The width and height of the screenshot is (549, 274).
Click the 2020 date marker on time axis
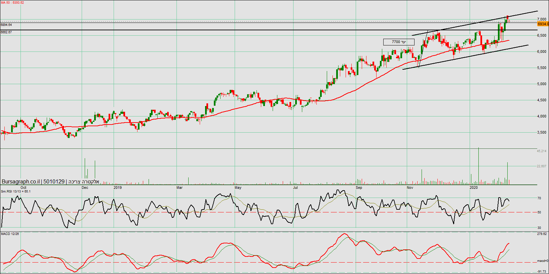473,187
